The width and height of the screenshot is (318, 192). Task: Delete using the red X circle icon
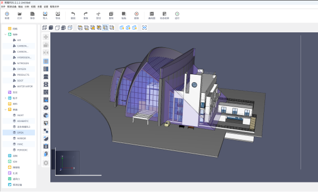[x=137, y=14]
